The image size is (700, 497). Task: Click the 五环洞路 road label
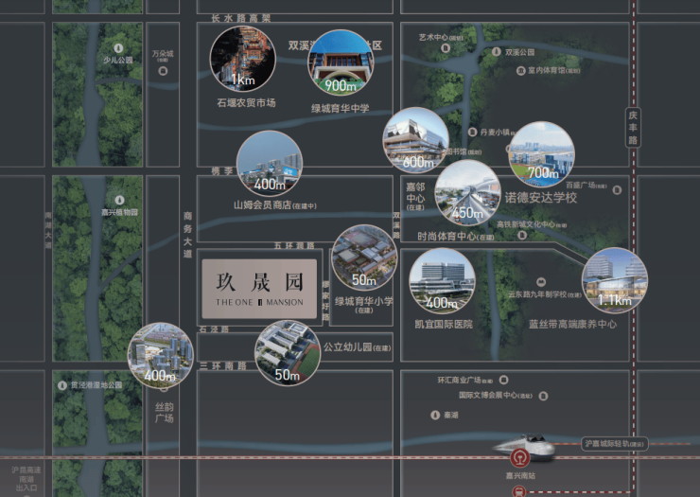(x=294, y=245)
